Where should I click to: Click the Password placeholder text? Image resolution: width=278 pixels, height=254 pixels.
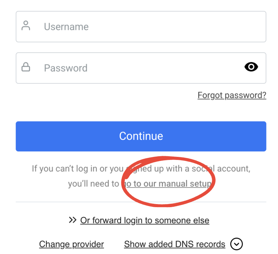coord(65,68)
